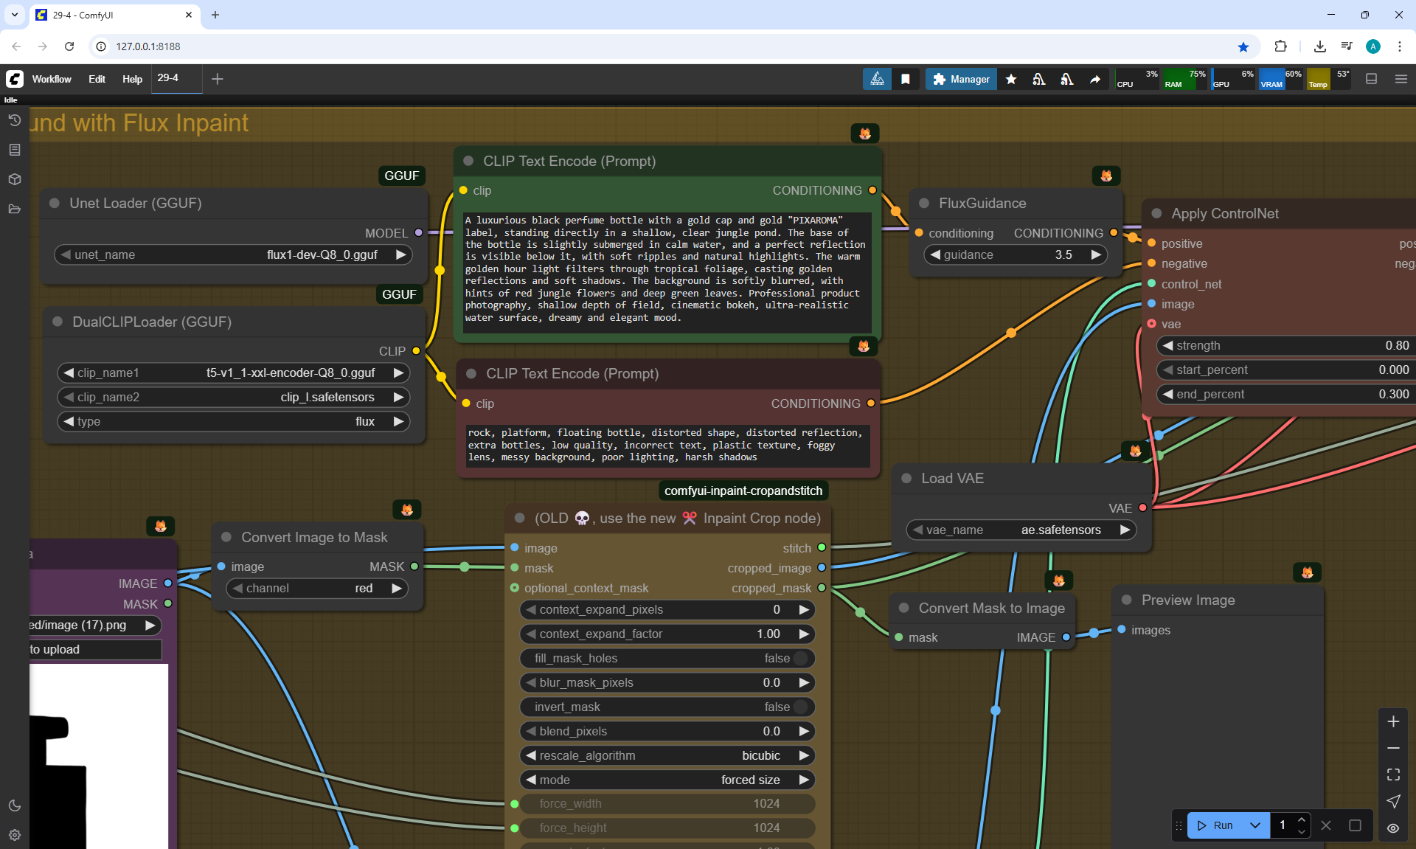Click the guidance 3.5 value slider
The image size is (1416, 849).
coord(1016,254)
